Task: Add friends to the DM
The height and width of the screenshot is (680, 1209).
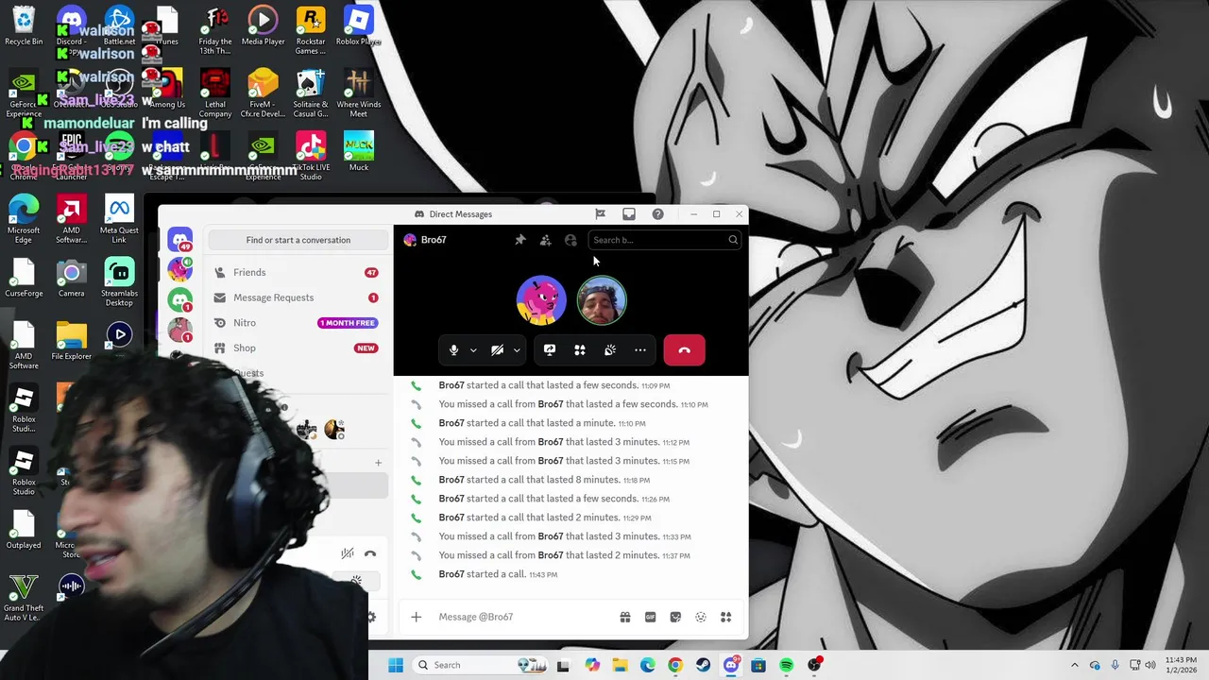Action: click(x=545, y=240)
